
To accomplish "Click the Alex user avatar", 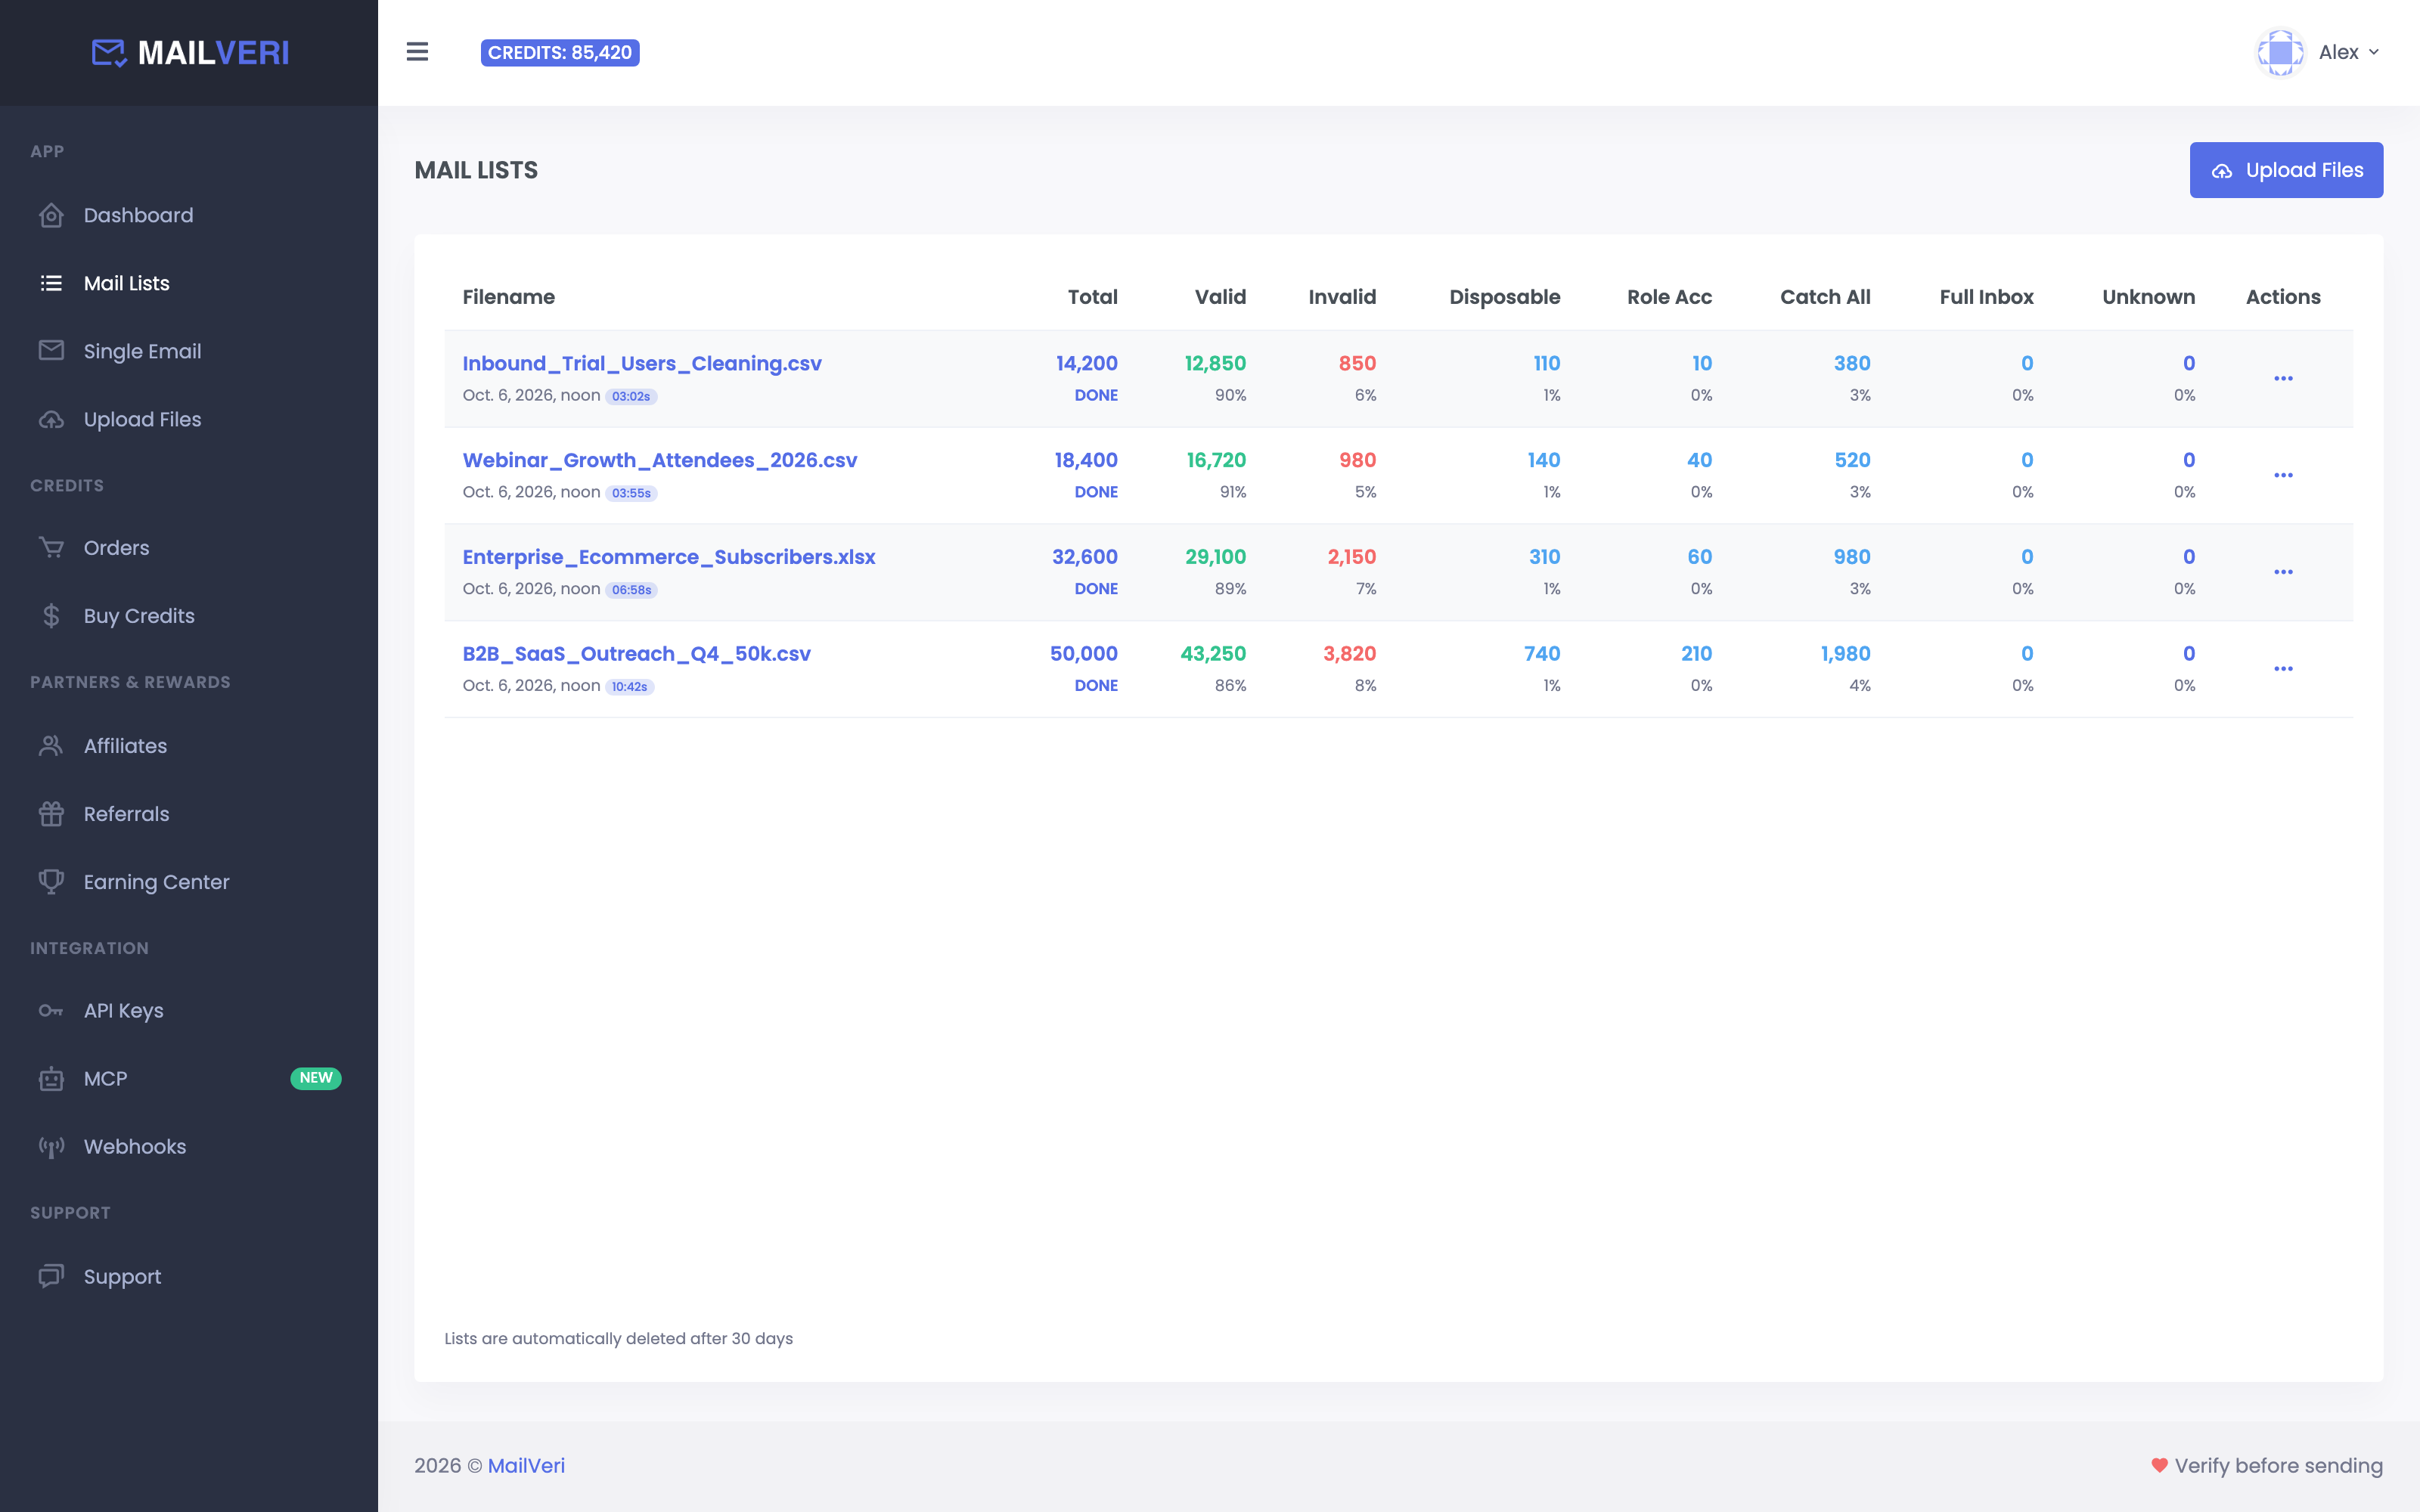I will click(2281, 52).
